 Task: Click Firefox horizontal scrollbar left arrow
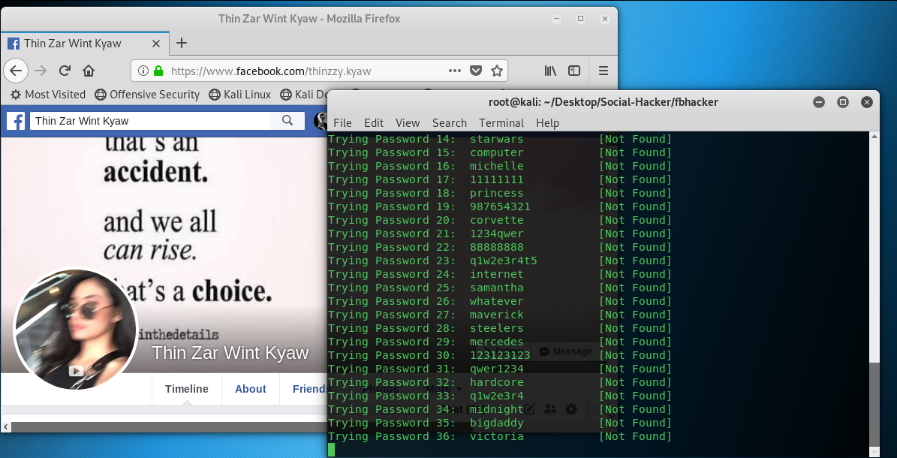coord(6,427)
